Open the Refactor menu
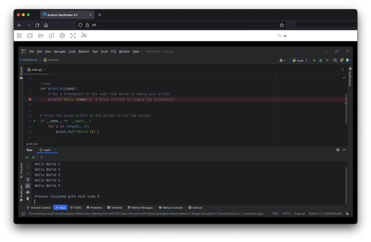Screen dimensions: 371x242 84,51
